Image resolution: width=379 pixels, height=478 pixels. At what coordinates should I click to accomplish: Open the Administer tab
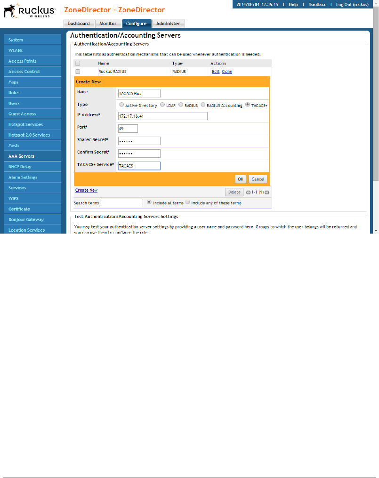tap(168, 24)
